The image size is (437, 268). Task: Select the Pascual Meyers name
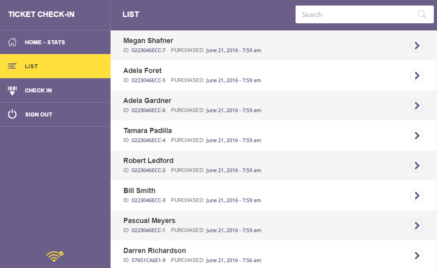(x=149, y=221)
